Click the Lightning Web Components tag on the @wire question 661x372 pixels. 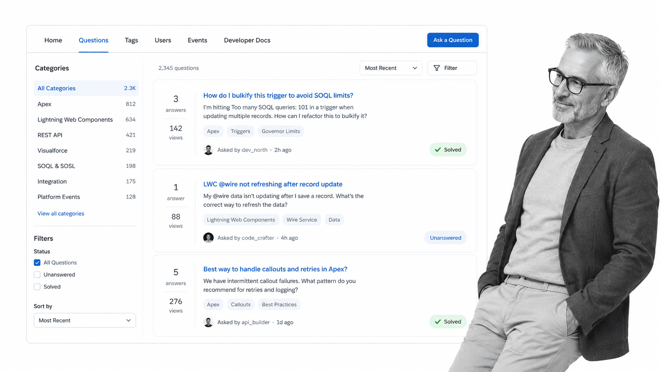241,220
